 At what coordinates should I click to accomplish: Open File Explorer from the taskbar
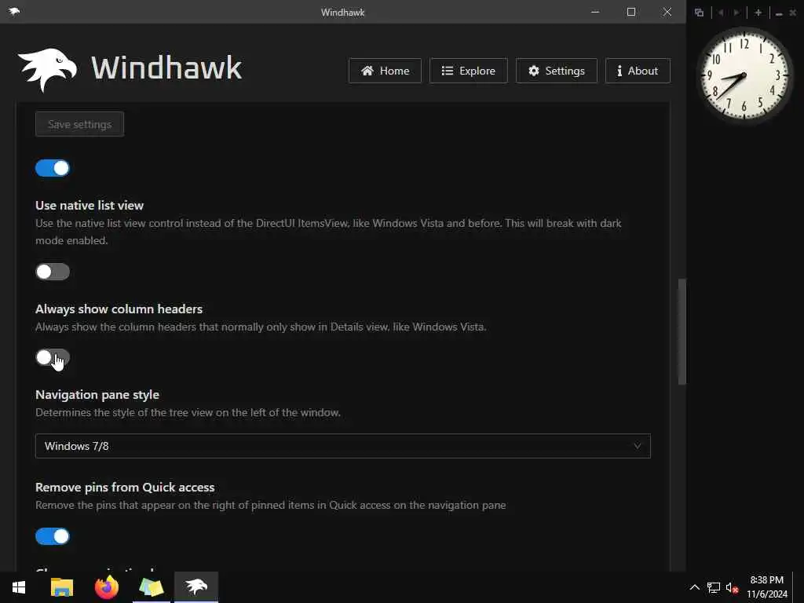click(x=62, y=587)
